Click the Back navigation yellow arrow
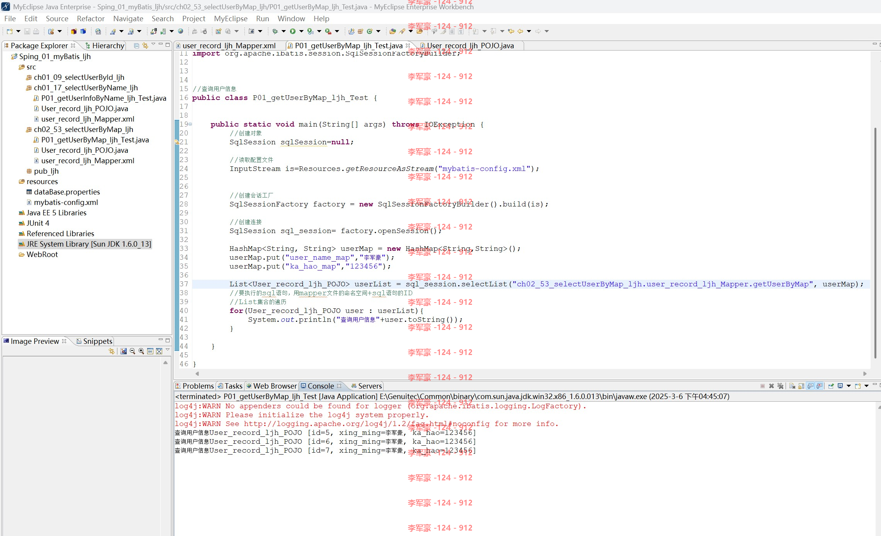This screenshot has width=881, height=536. tap(520, 31)
